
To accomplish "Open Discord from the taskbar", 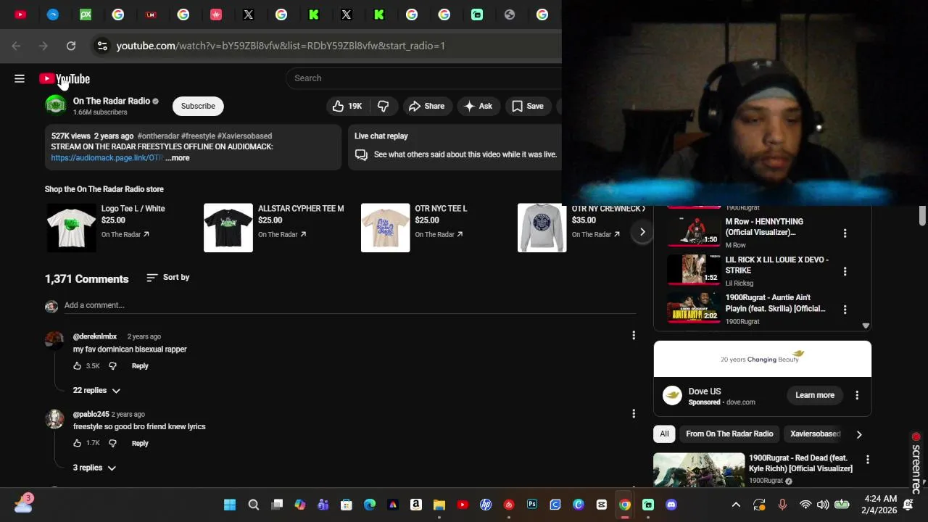I will coord(671,505).
